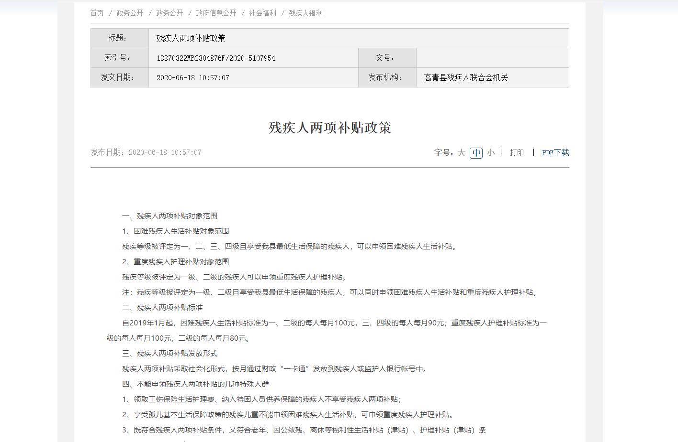This screenshot has width=678, height=442.
Task: Open the 社会福利 breadcrumb link
Action: [x=262, y=13]
